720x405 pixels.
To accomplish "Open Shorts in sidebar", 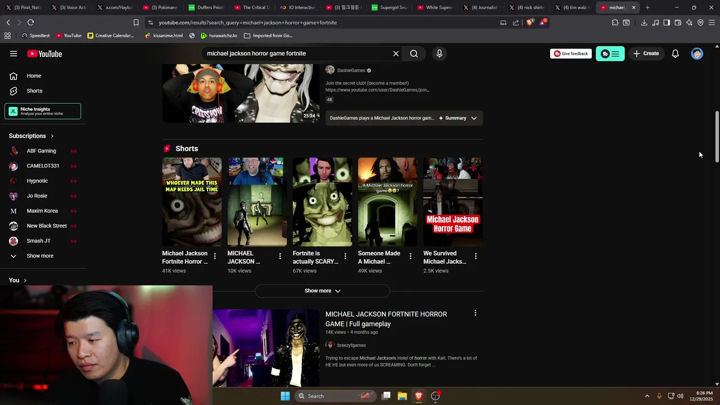I will pos(34,91).
